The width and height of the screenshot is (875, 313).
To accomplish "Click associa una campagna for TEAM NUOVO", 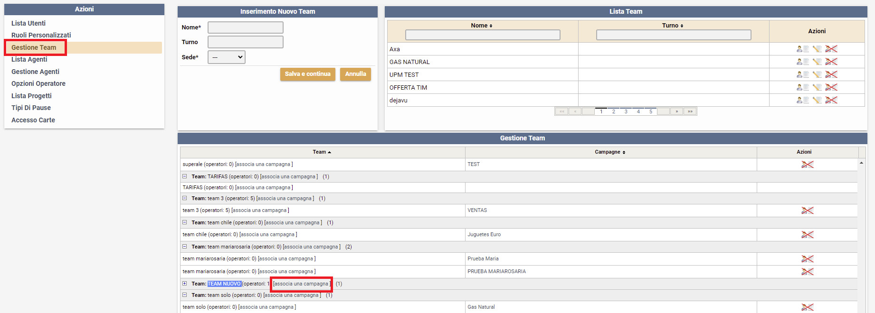I will point(301,284).
